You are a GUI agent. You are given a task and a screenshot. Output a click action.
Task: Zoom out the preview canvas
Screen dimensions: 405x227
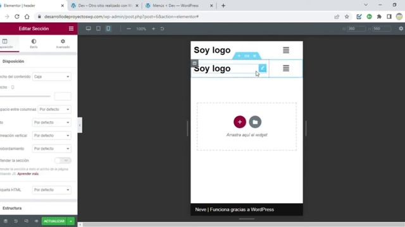pos(128,29)
